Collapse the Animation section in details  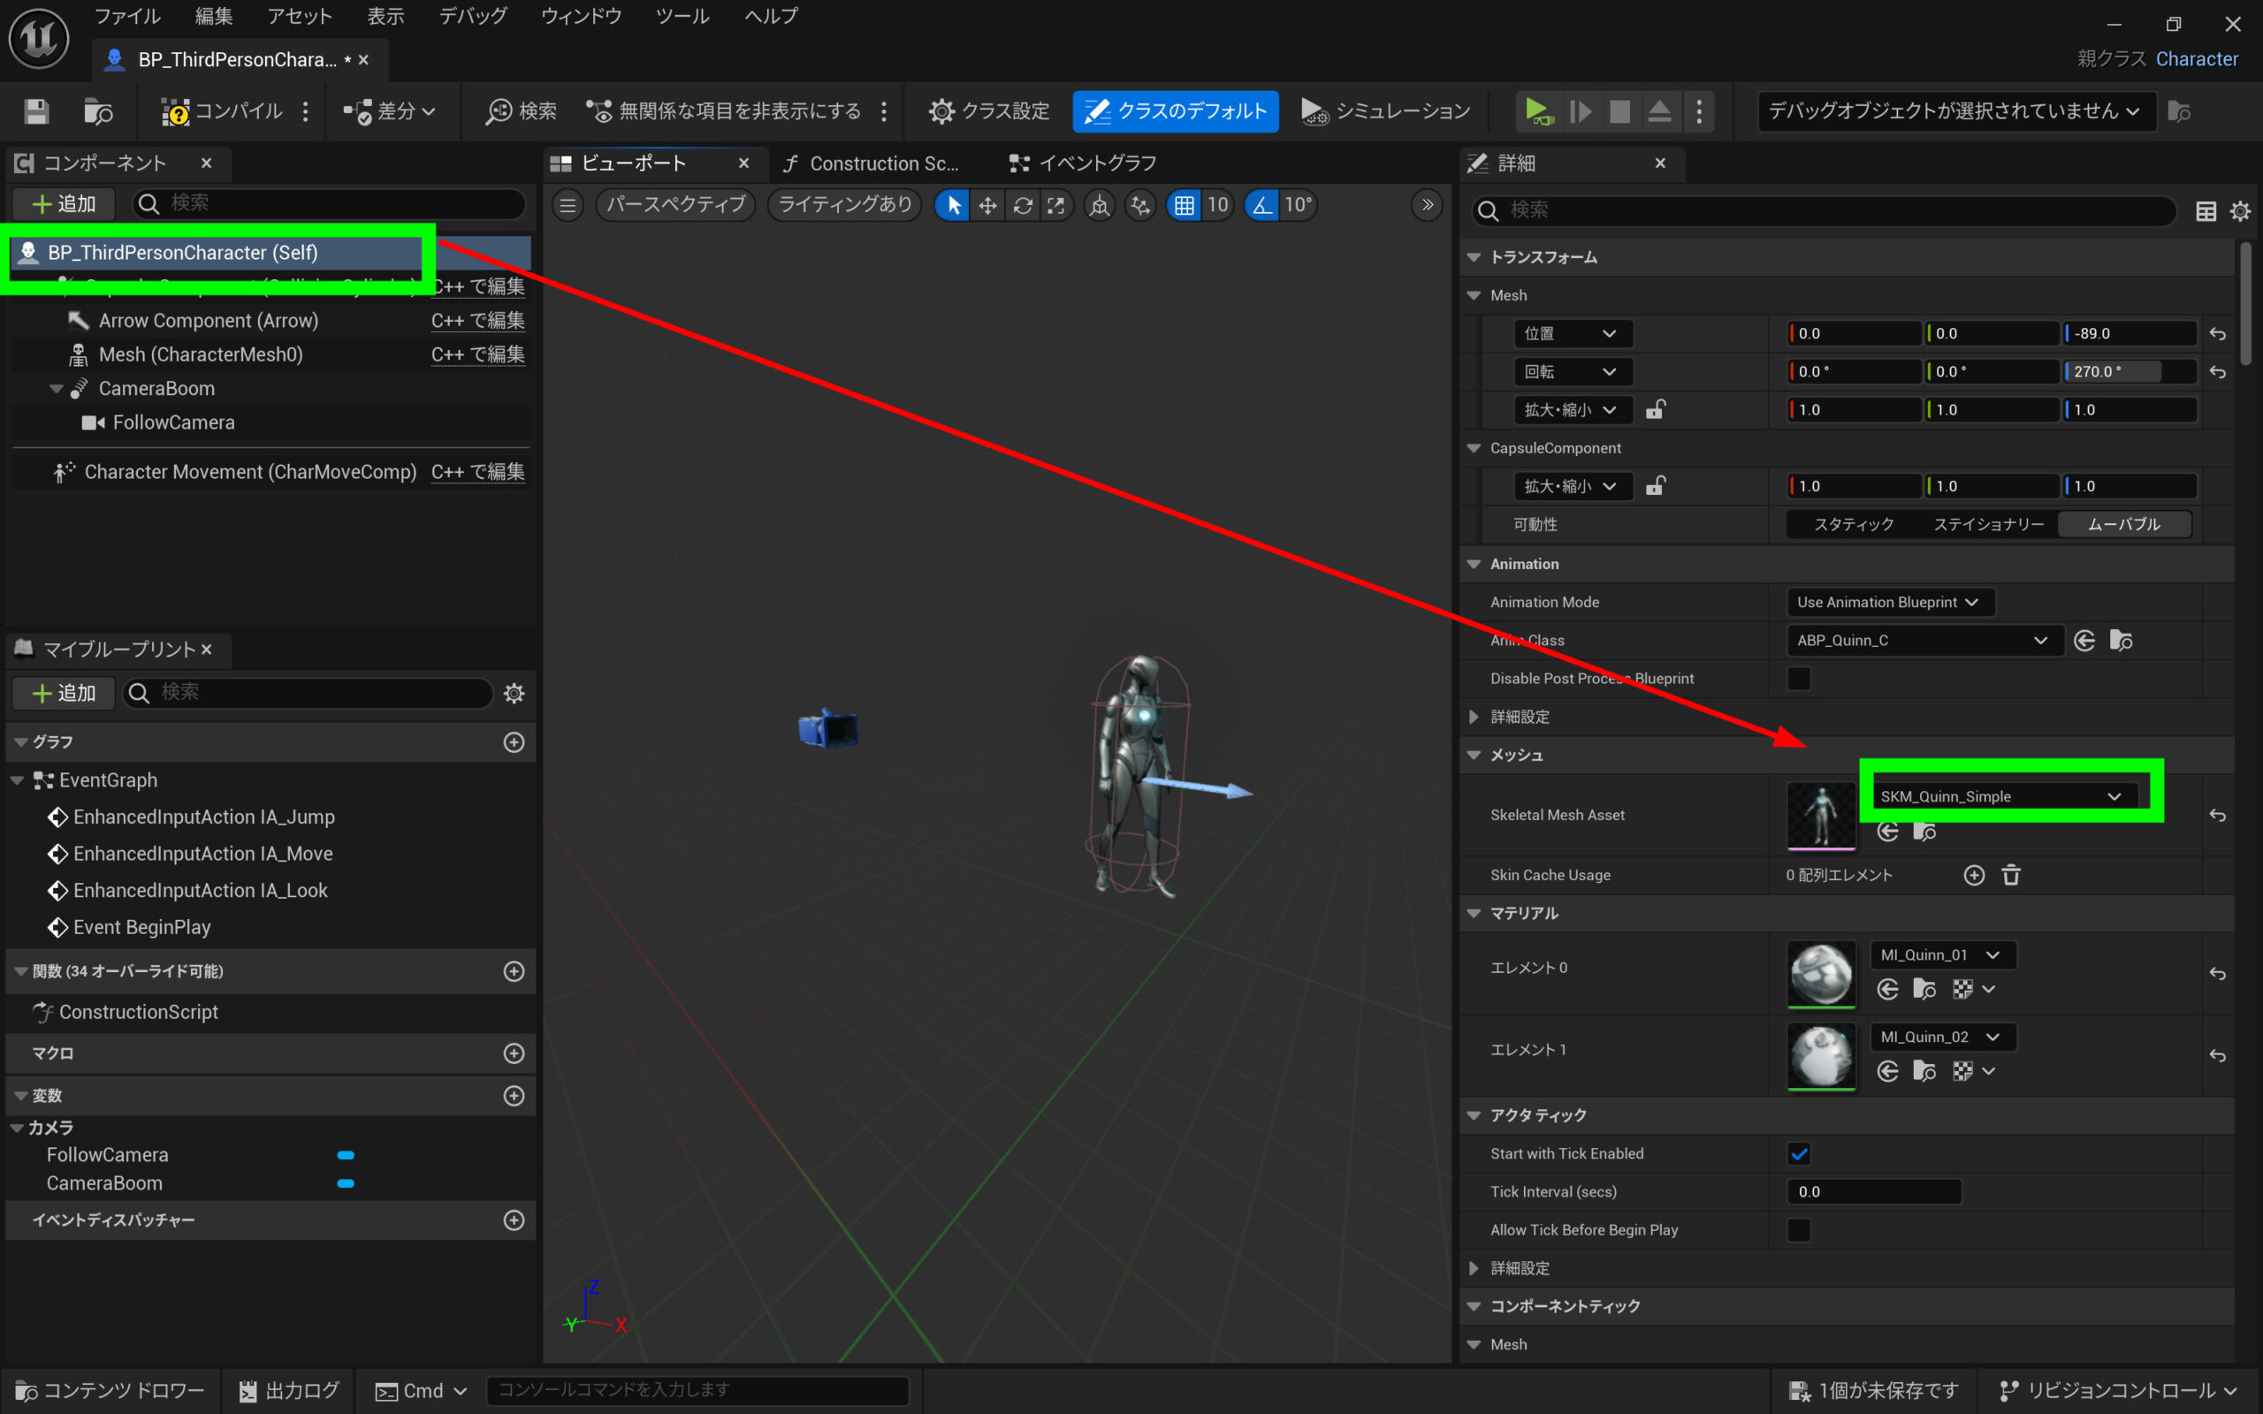pos(1474,564)
